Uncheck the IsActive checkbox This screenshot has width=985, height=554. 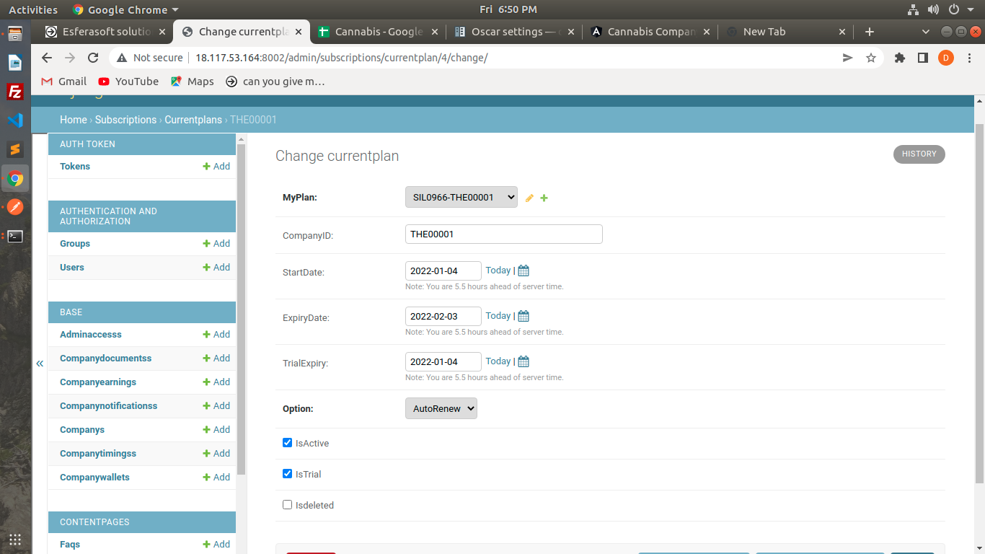coord(288,443)
